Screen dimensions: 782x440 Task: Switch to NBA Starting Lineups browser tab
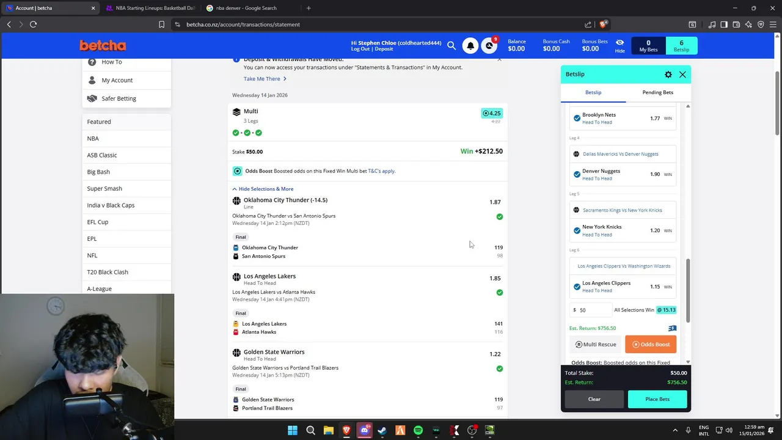click(x=150, y=8)
